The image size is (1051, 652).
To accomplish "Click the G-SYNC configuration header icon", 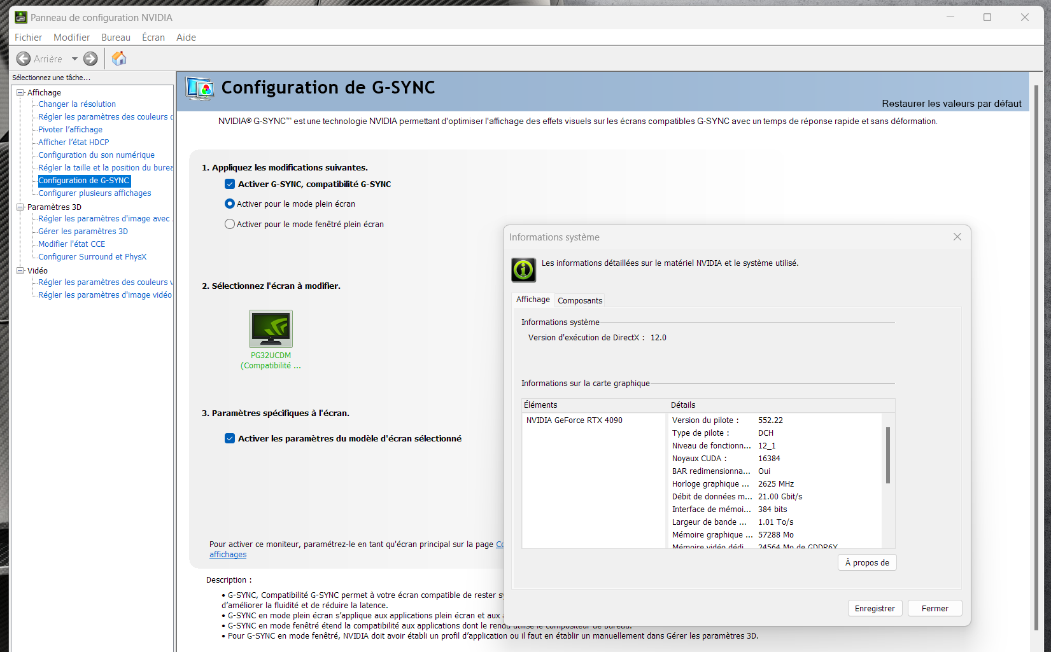I will (199, 88).
